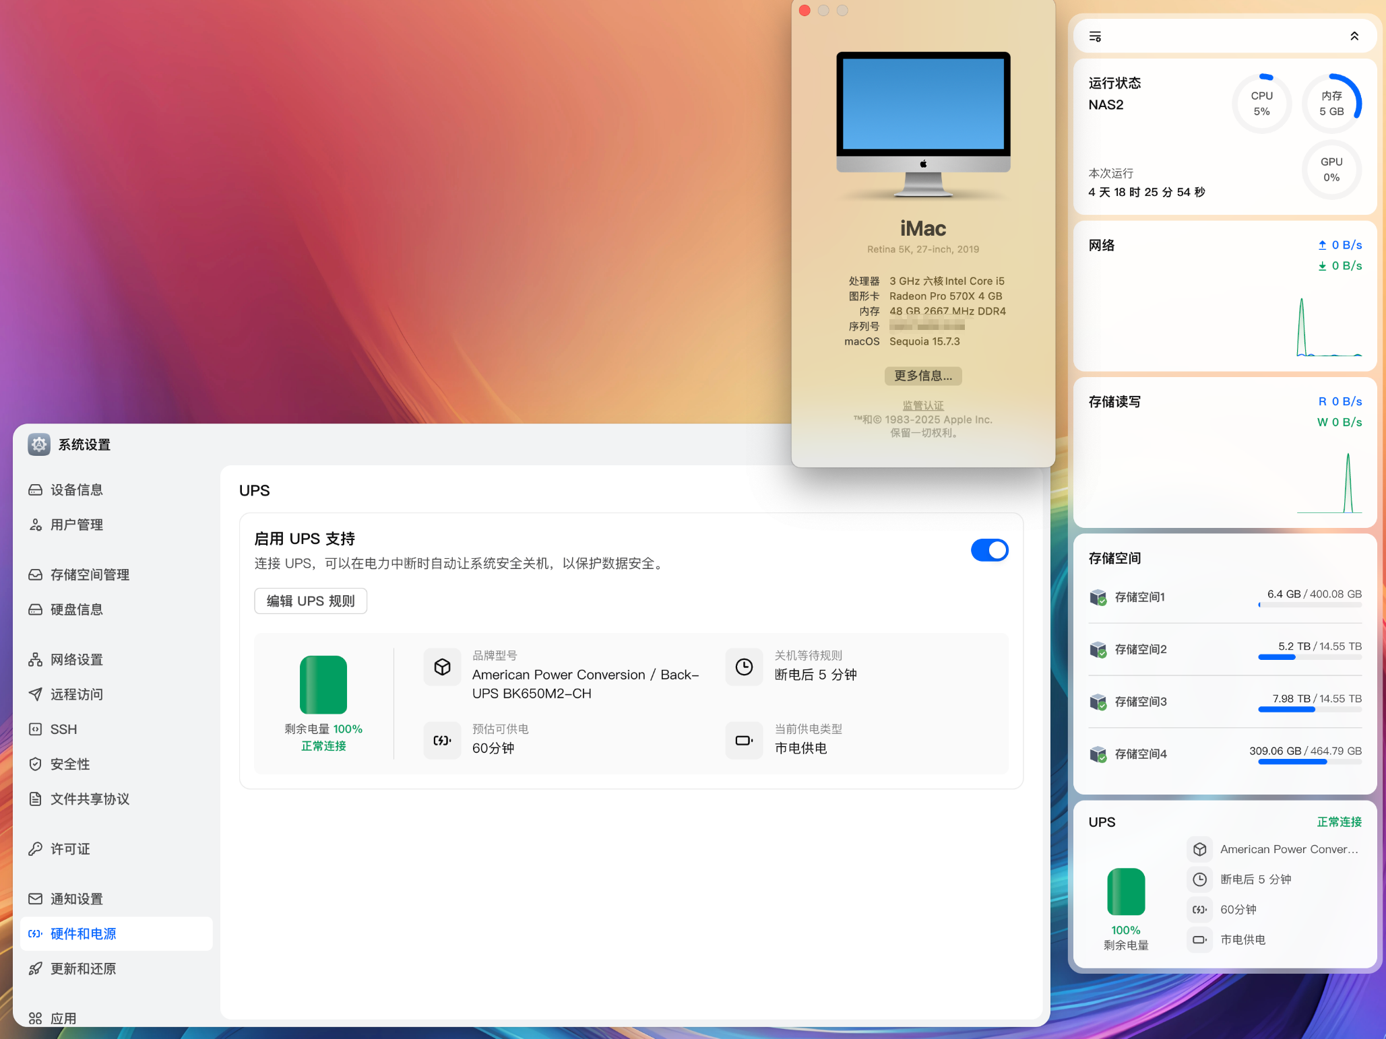1386x1039 pixels.
Task: Click the CPU usage ring gauge
Action: point(1261,104)
